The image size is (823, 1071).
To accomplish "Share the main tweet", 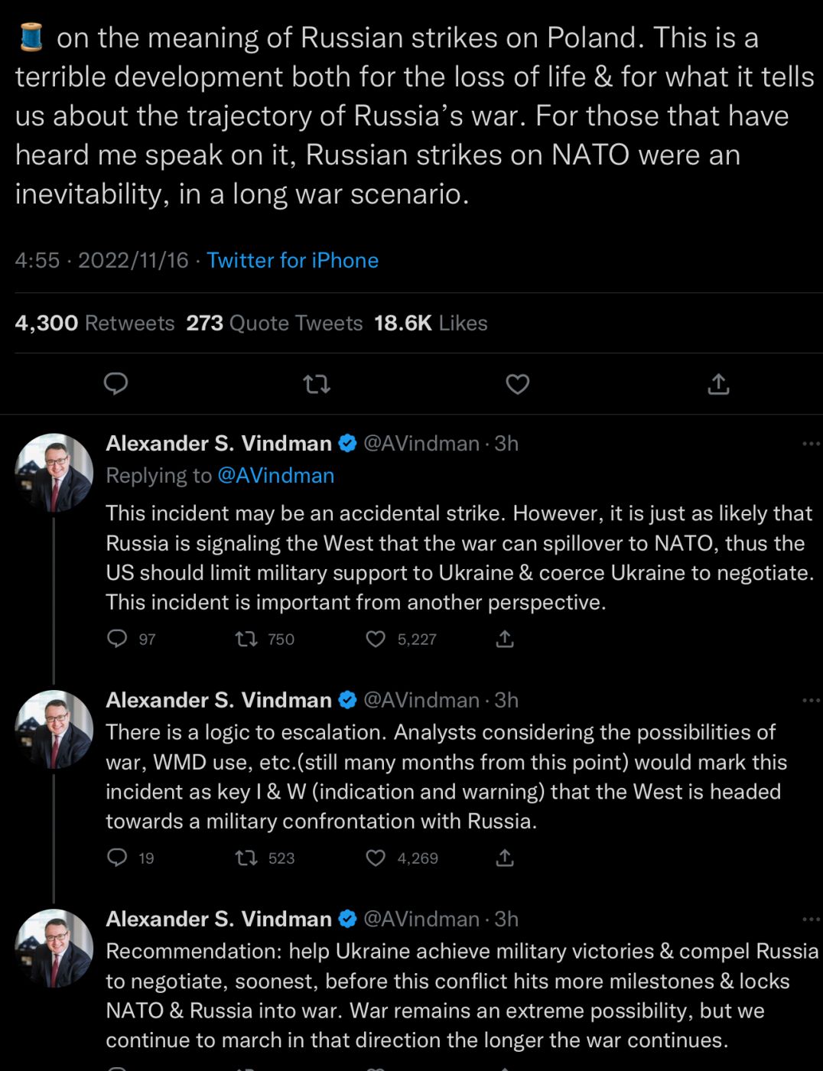I will [x=718, y=383].
